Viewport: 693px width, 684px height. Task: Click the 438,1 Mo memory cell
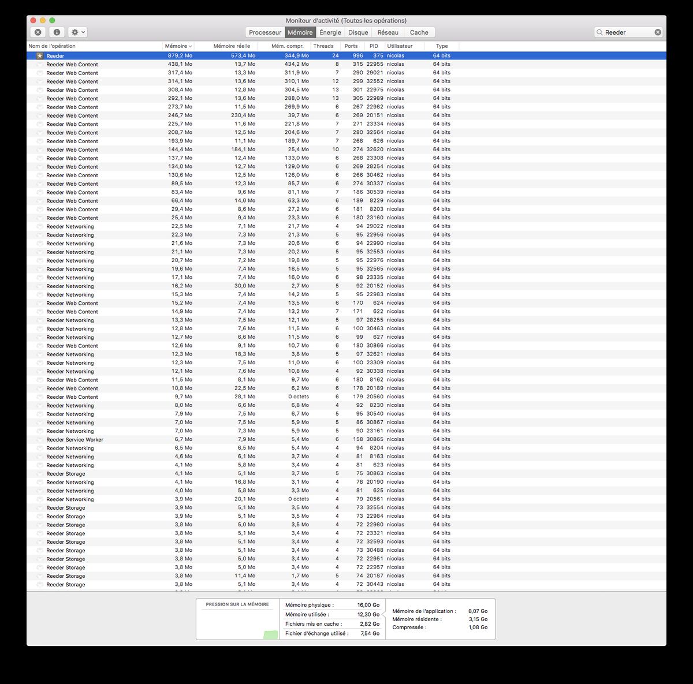point(180,64)
